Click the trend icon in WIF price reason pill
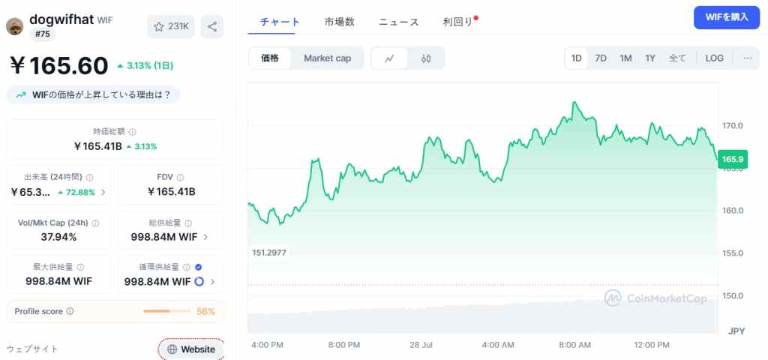 (20, 95)
